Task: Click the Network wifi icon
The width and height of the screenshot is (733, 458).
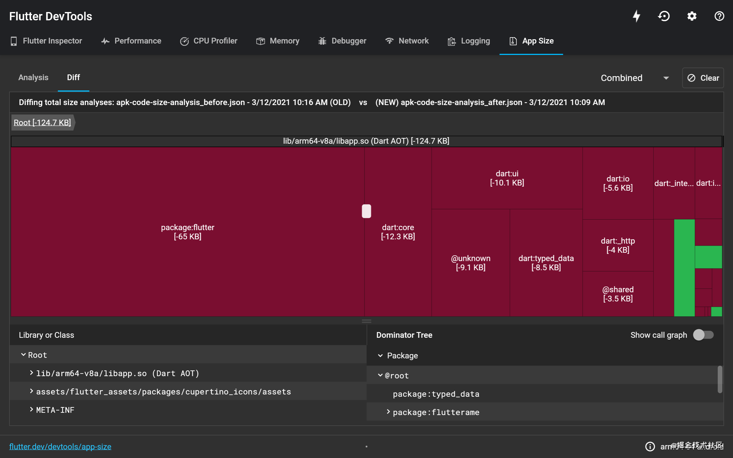Action: 389,41
